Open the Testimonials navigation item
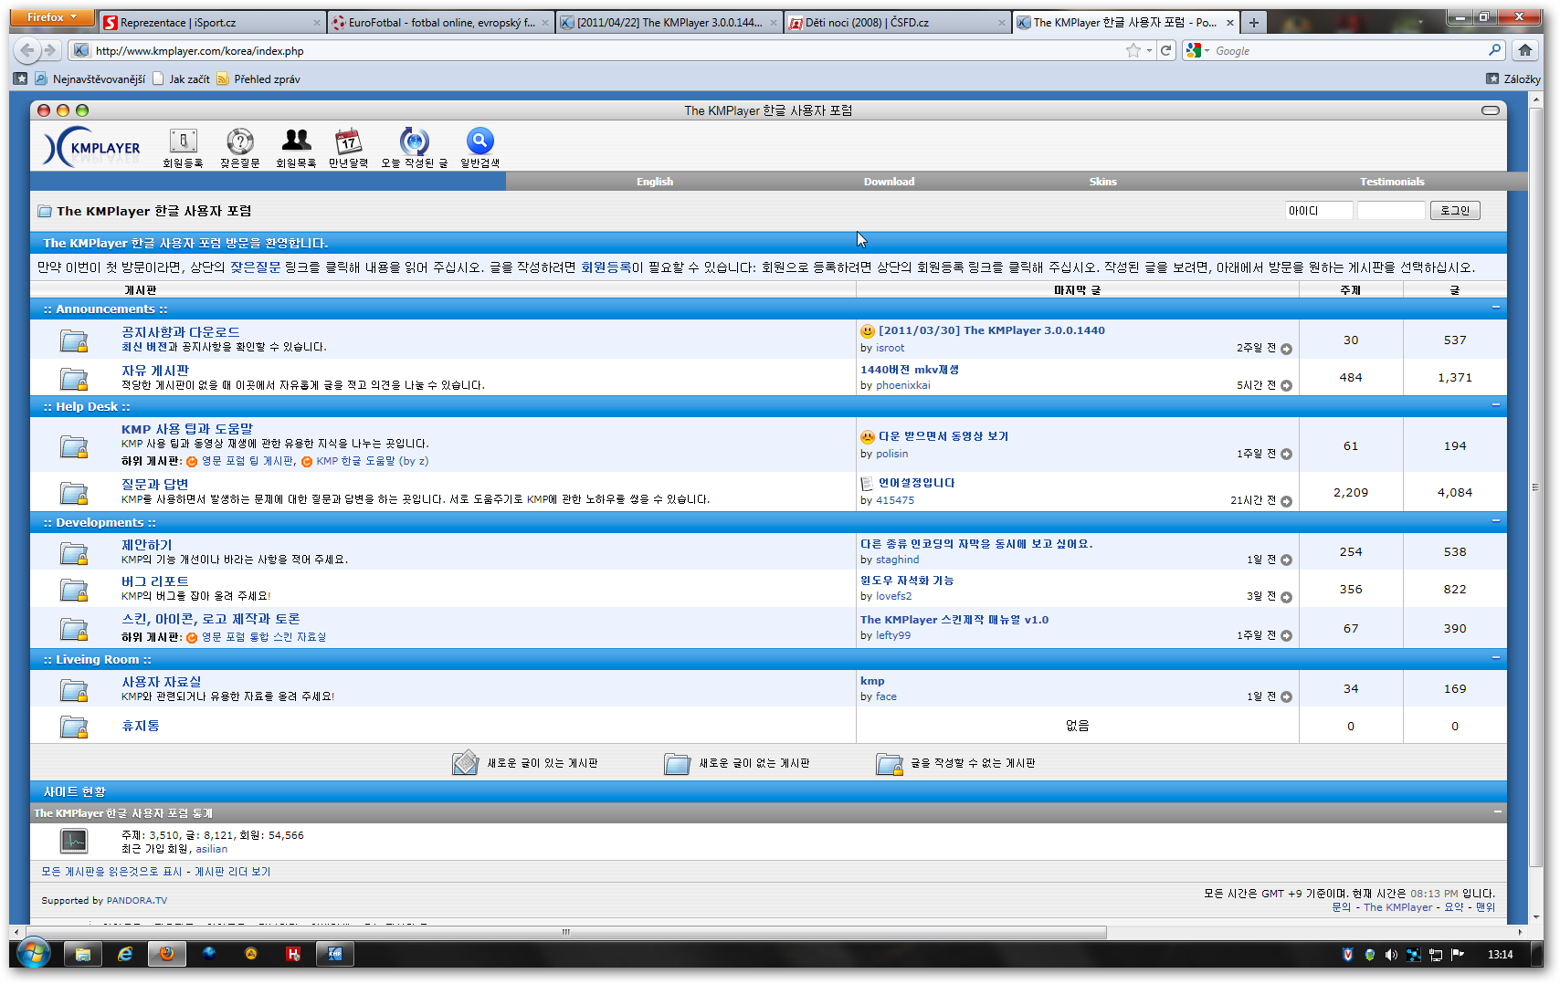Viewport: 1560px width, 984px height. [1392, 182]
